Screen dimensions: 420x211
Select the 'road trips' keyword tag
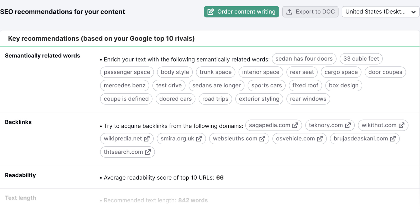tap(215, 99)
